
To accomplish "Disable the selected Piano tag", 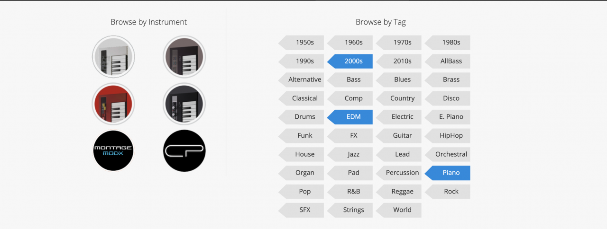I will coord(451,173).
